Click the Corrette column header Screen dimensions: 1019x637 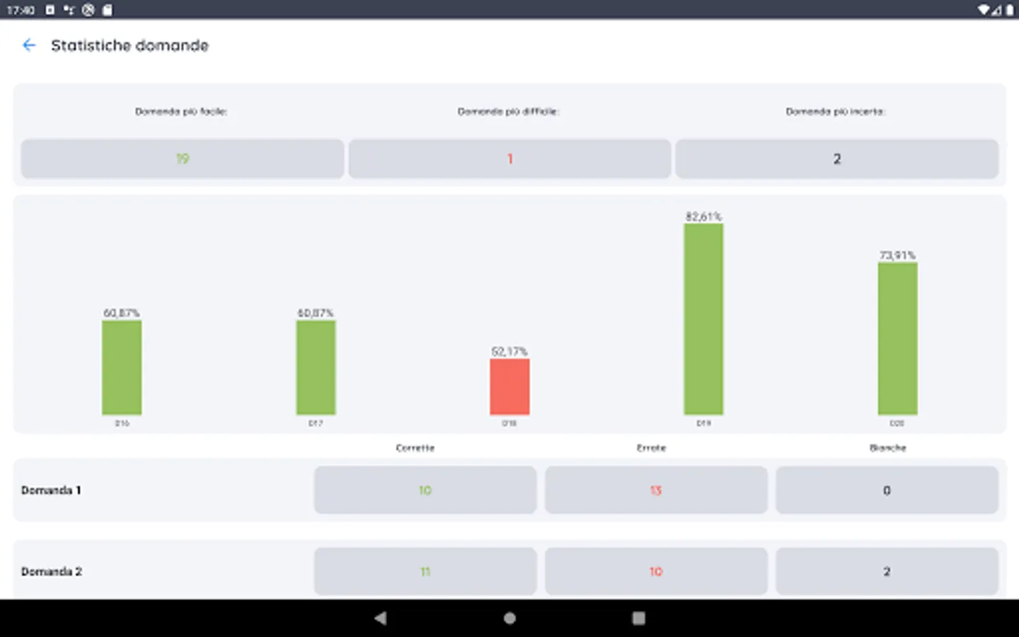(x=415, y=448)
